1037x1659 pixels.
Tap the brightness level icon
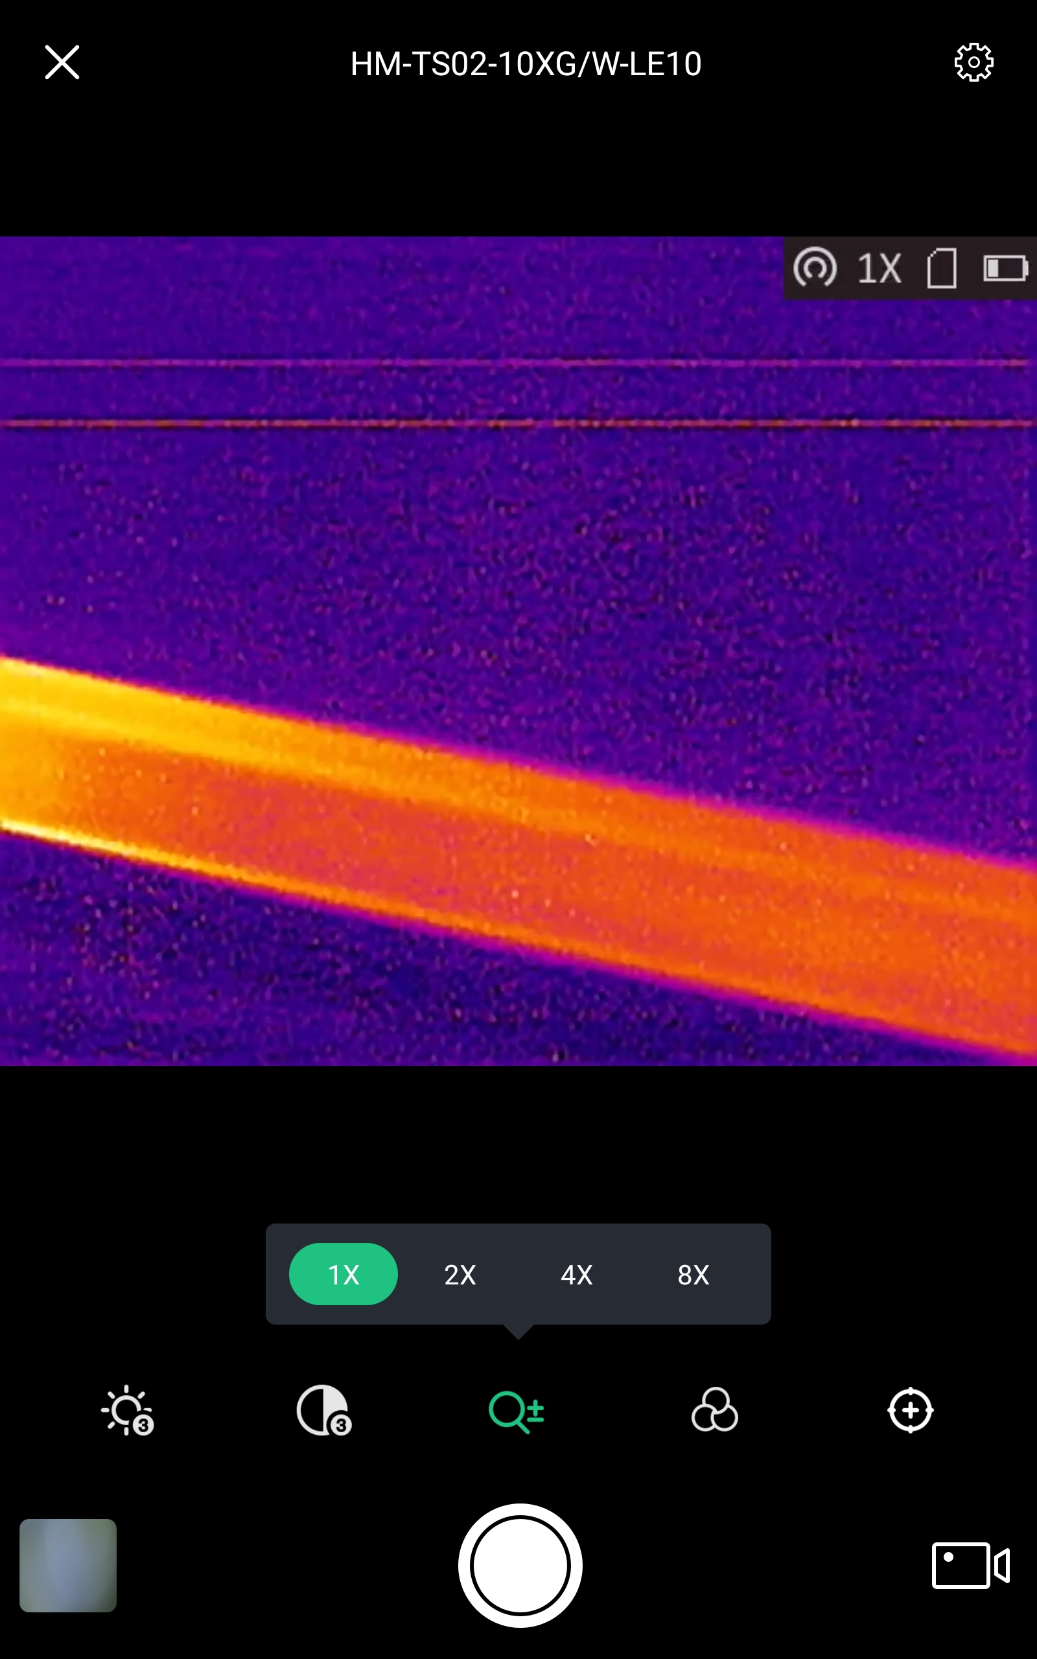pyautogui.click(x=127, y=1410)
